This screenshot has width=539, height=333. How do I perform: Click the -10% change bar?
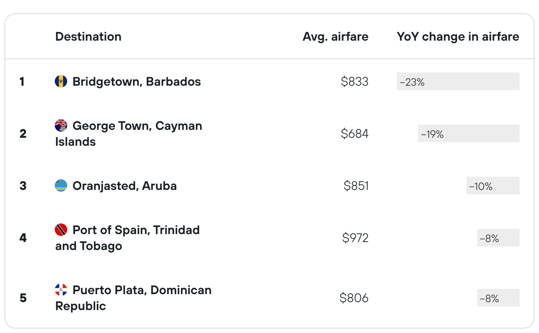(493, 185)
